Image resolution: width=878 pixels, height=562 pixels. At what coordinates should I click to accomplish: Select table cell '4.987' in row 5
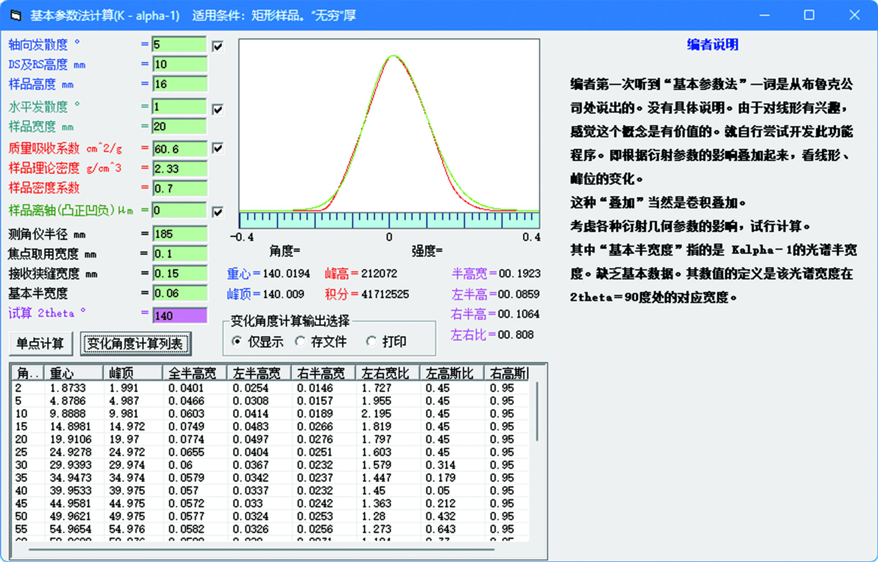(124, 401)
